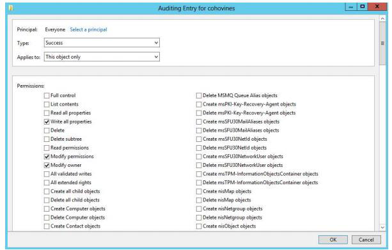The height and width of the screenshot is (250, 392).
Task: Click OK to save the auditing entry
Action: point(333,240)
